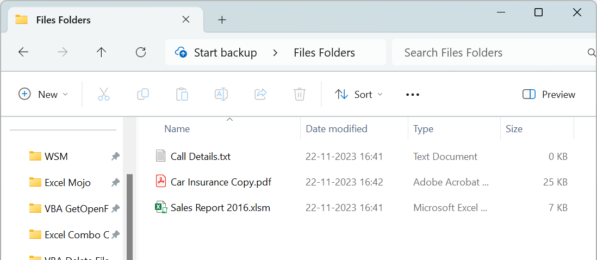Click the Excel Mojo folder icon
Viewport: 597px width, 260px height.
pos(35,182)
